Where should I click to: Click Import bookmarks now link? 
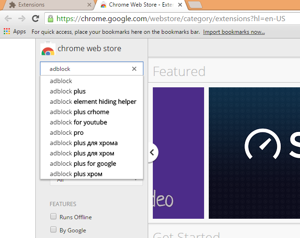click(x=234, y=32)
